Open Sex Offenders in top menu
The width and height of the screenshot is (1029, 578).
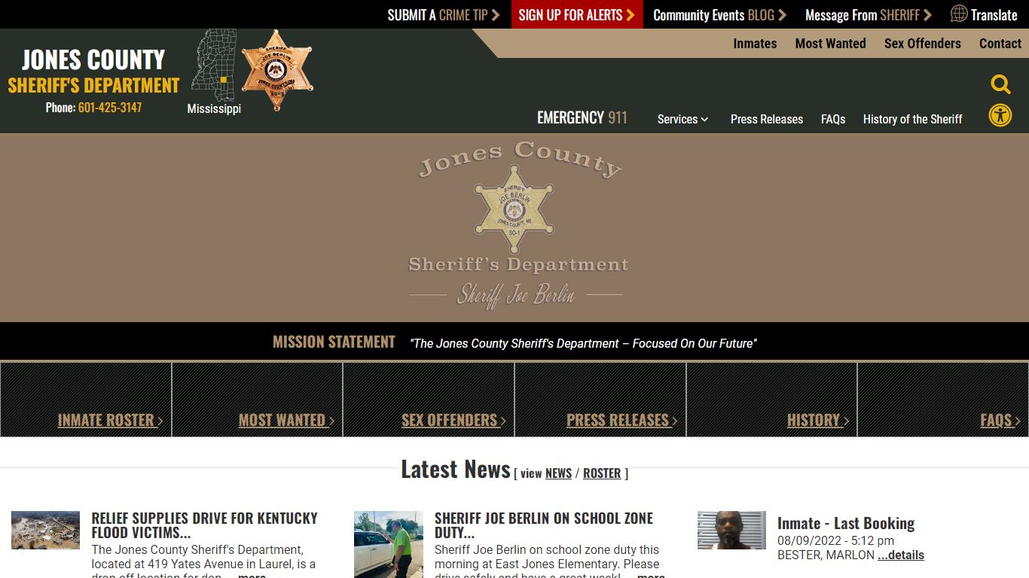click(x=922, y=44)
